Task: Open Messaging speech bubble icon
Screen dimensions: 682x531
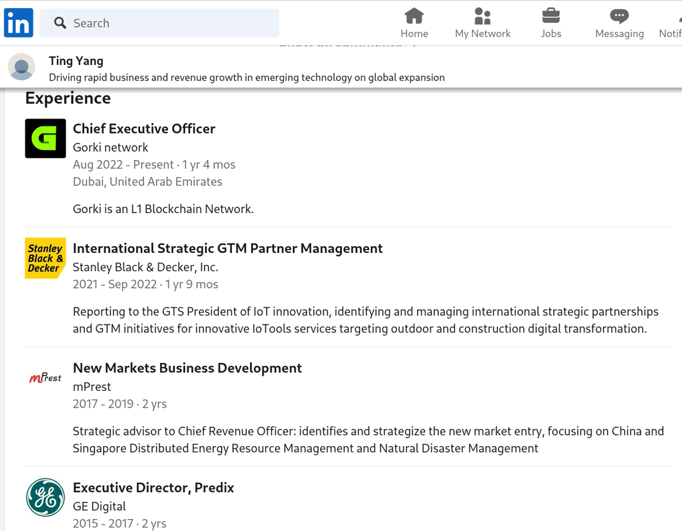Action: [x=620, y=16]
